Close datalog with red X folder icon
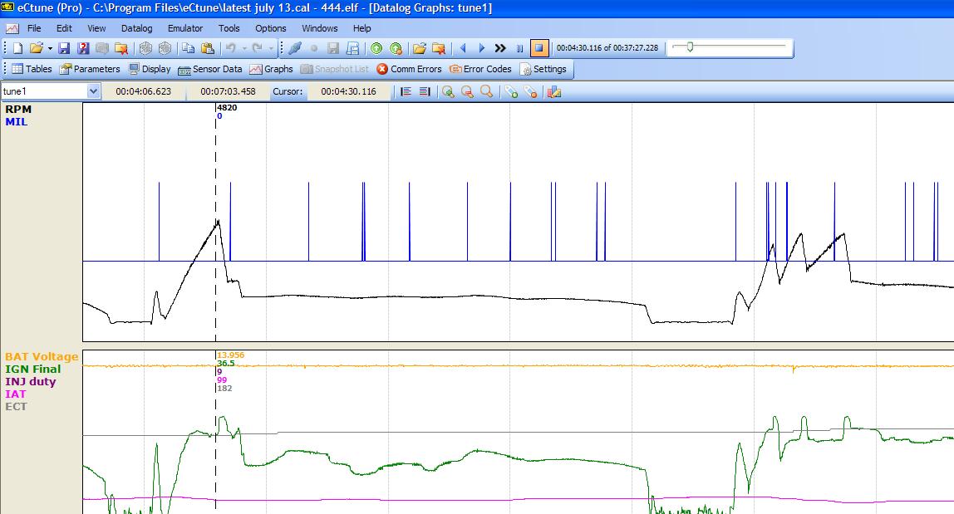The height and width of the screenshot is (514, 954). point(439,48)
